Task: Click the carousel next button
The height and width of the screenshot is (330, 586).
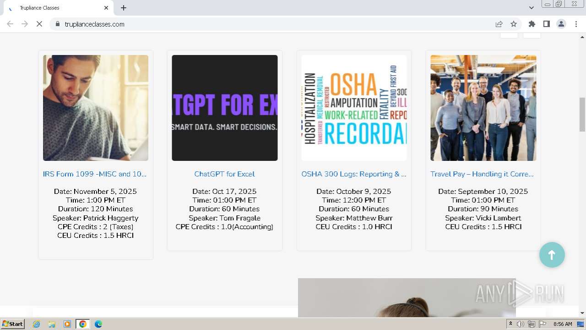Action: click(x=532, y=35)
